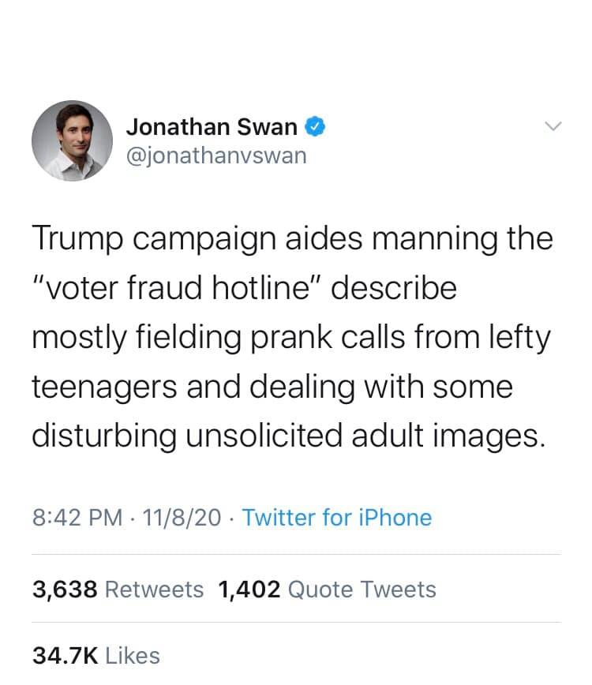
Task: View the Quote Tweets label
Action: 362,589
